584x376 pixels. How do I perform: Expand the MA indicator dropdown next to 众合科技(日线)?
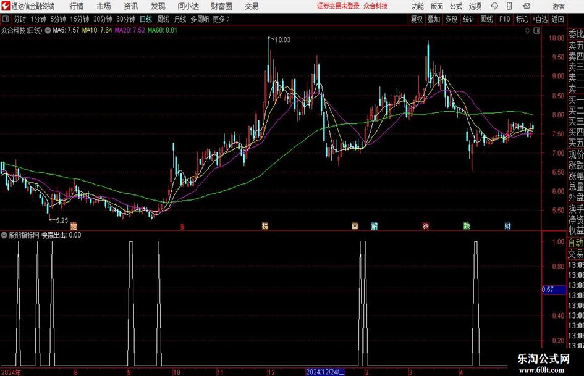(x=48, y=30)
